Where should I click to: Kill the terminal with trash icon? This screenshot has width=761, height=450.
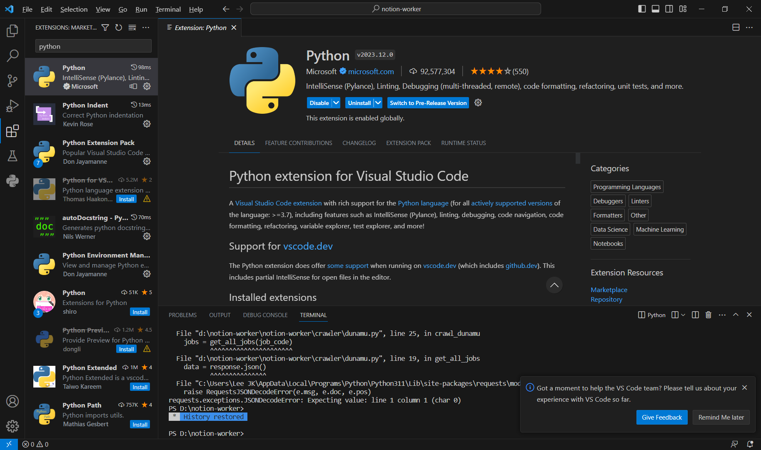[x=709, y=315]
